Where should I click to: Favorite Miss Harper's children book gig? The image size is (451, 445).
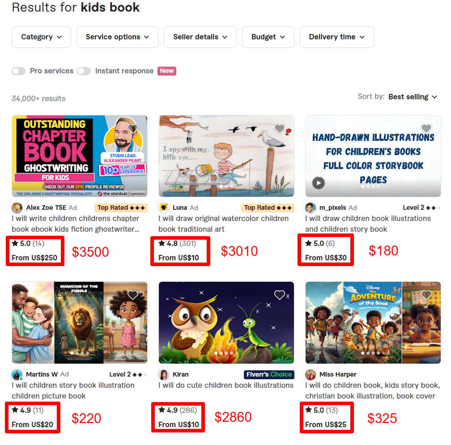tap(426, 295)
